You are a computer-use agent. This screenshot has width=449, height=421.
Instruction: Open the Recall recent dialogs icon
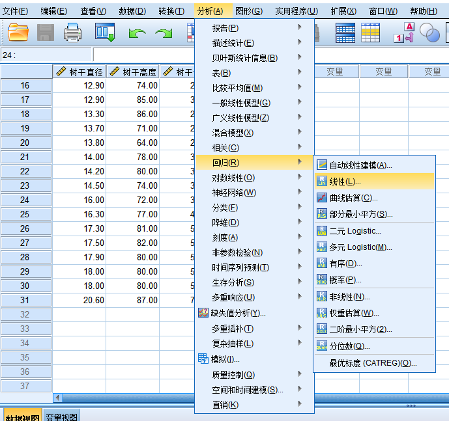(105, 33)
